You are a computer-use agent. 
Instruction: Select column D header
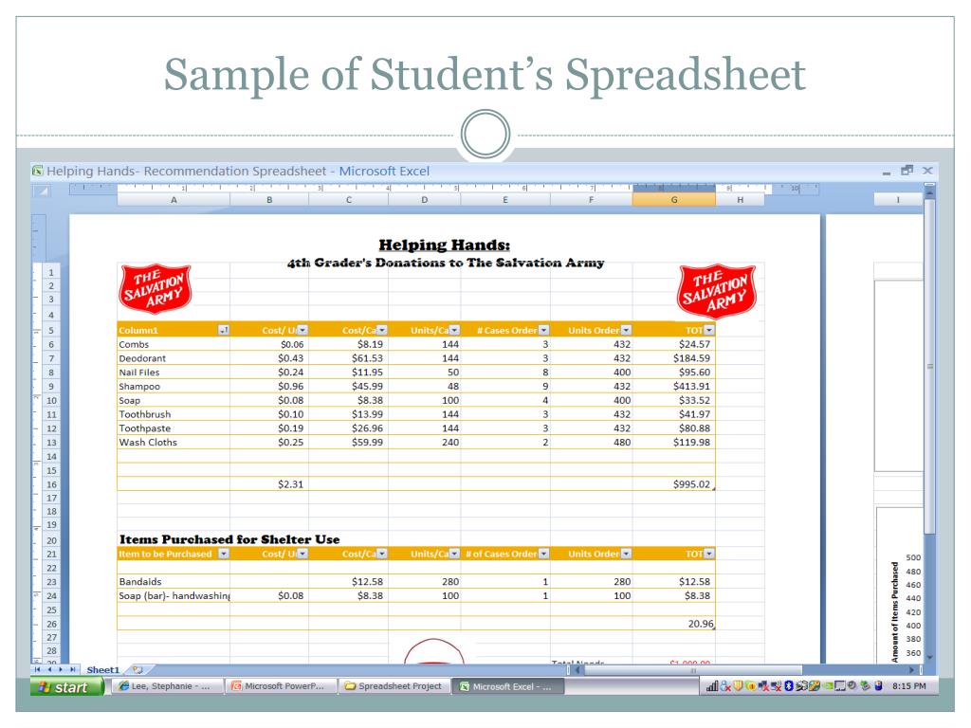[425, 200]
